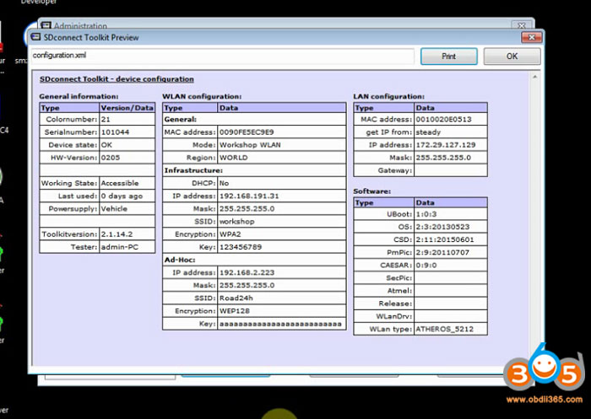
Task: Click the DHCP value No
Action: (224, 183)
